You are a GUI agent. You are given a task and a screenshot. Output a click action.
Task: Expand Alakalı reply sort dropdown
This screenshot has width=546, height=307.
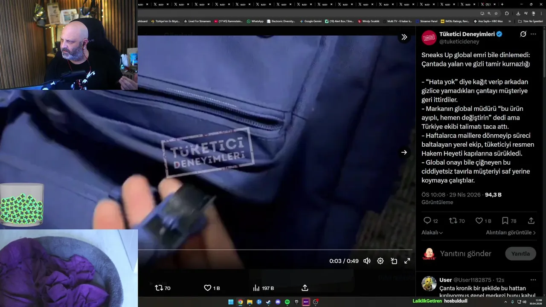432,233
